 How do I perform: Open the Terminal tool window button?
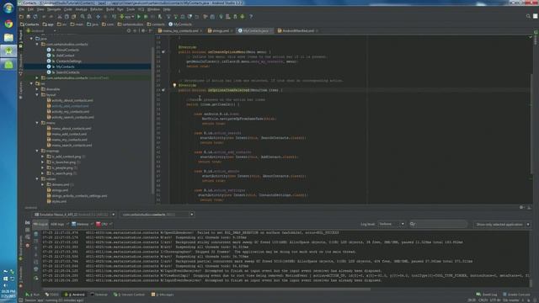click(99, 295)
